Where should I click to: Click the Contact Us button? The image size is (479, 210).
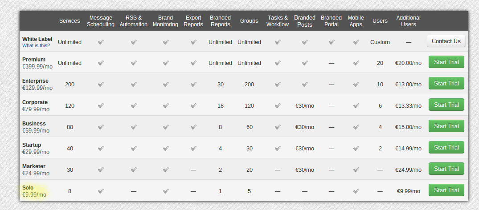click(446, 41)
